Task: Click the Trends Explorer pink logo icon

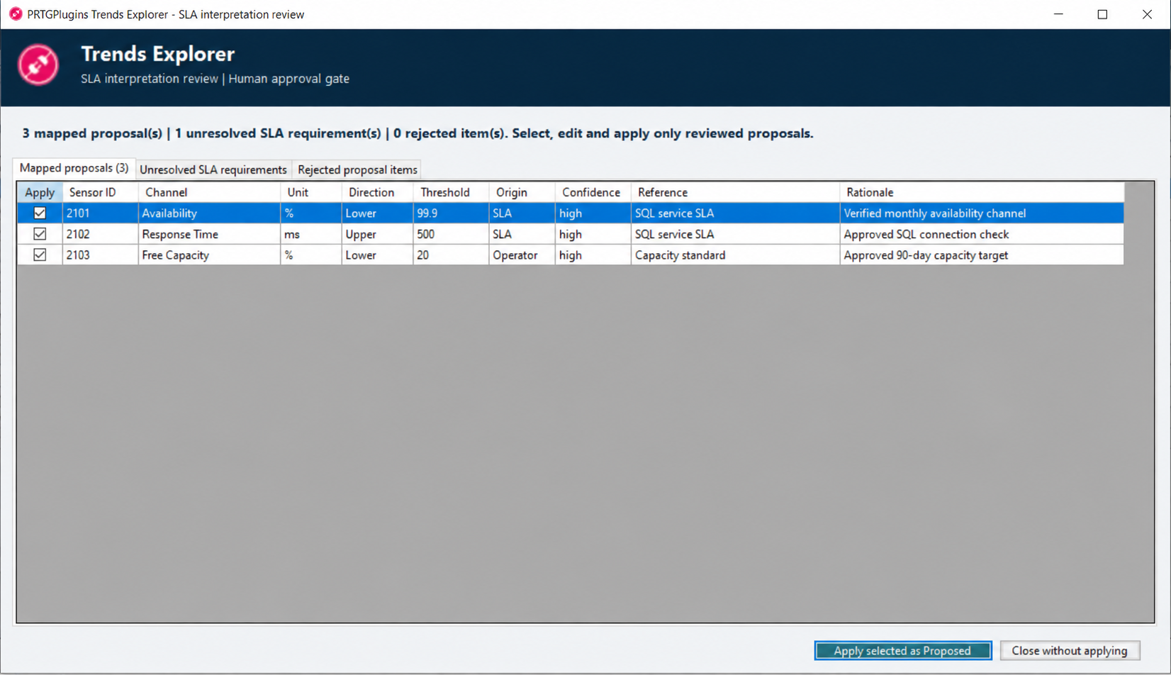Action: coord(38,65)
